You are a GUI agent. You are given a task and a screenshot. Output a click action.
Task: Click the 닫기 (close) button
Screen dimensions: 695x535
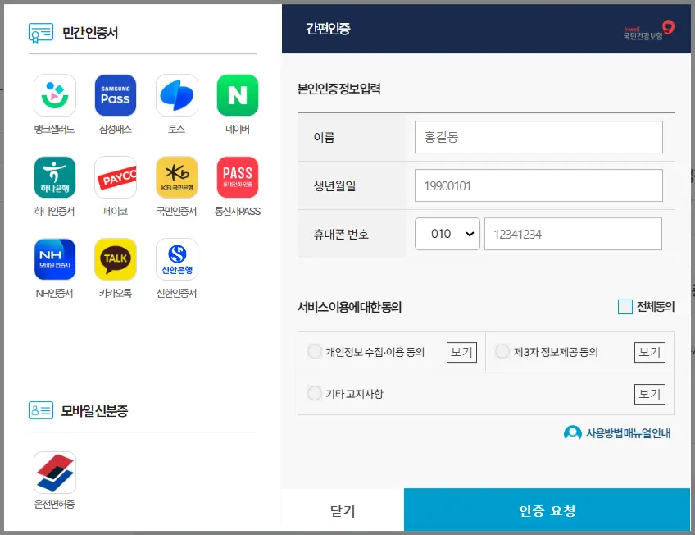point(343,510)
